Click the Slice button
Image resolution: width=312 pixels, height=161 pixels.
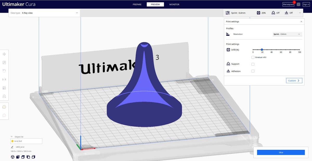tap(281, 152)
